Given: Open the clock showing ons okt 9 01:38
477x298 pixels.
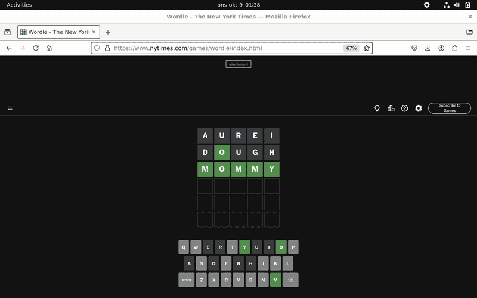Looking at the screenshot, I should pos(238,5).
